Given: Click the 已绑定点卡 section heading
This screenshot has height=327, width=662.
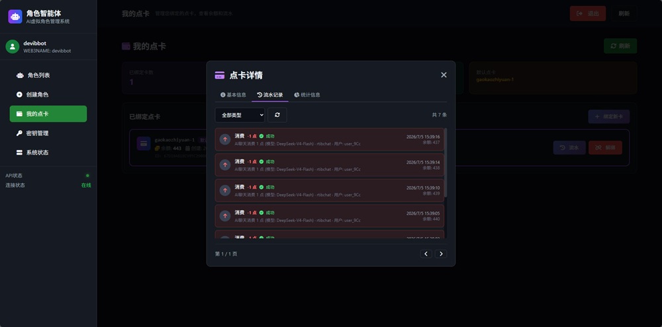Looking at the screenshot, I should click(x=145, y=117).
